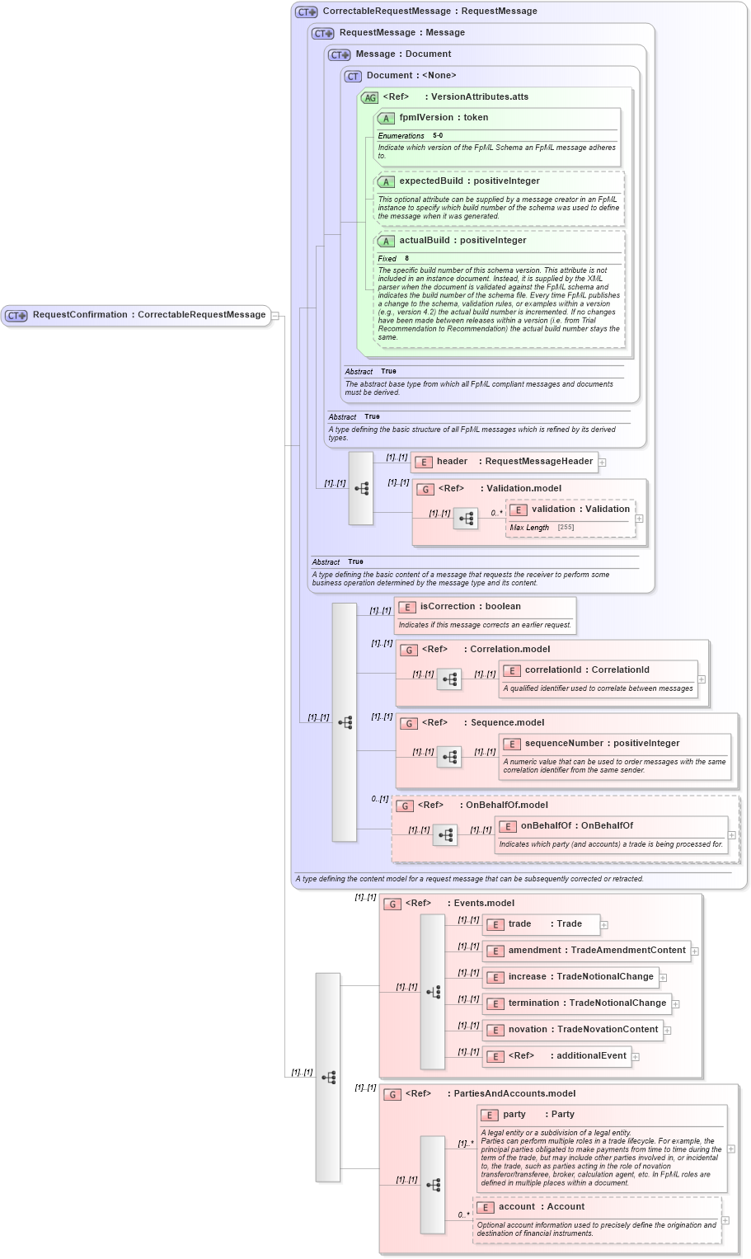The height and width of the screenshot is (1259, 751).
Task: Click the E icon of account element
Action: point(486,1208)
